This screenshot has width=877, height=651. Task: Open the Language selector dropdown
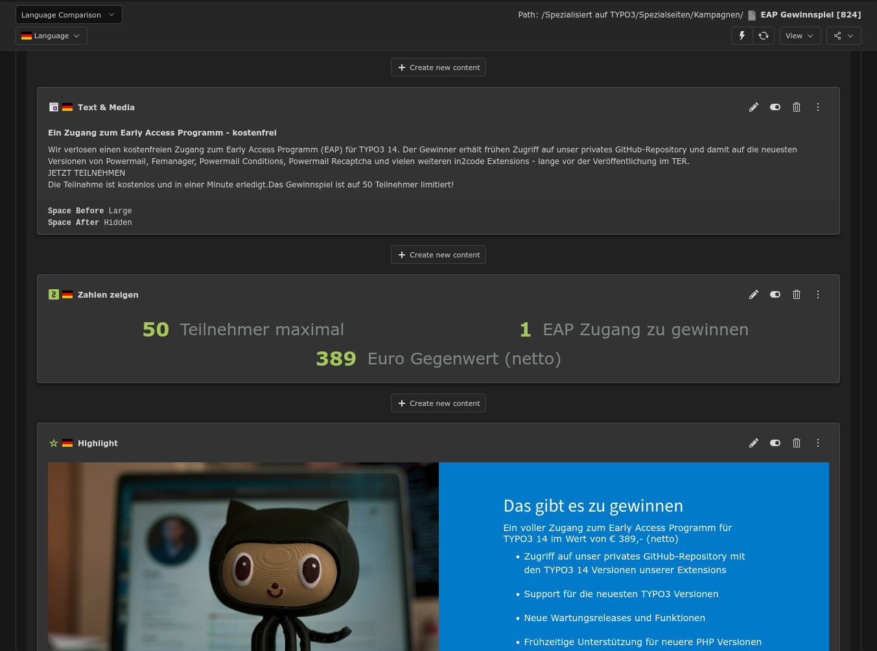[51, 36]
